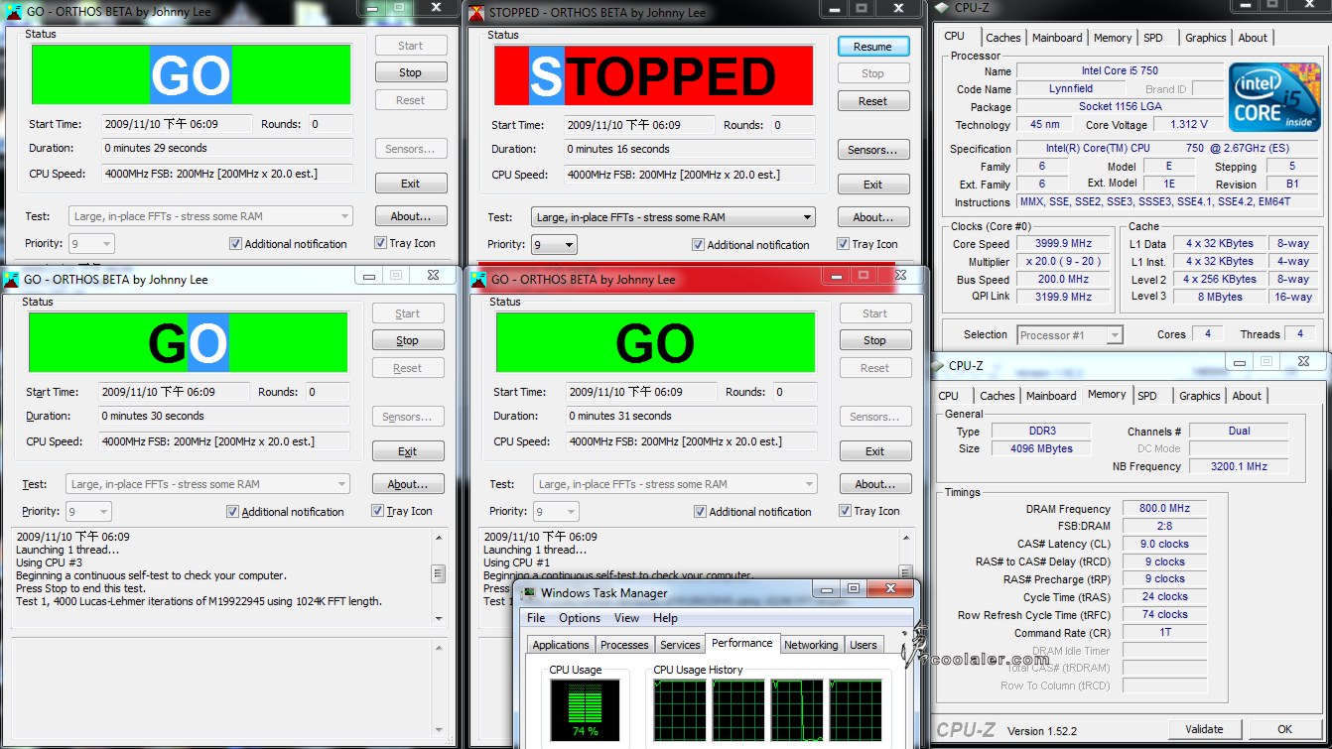Click the OK button in CPU-Z
The width and height of the screenshot is (1332, 749).
click(1284, 729)
